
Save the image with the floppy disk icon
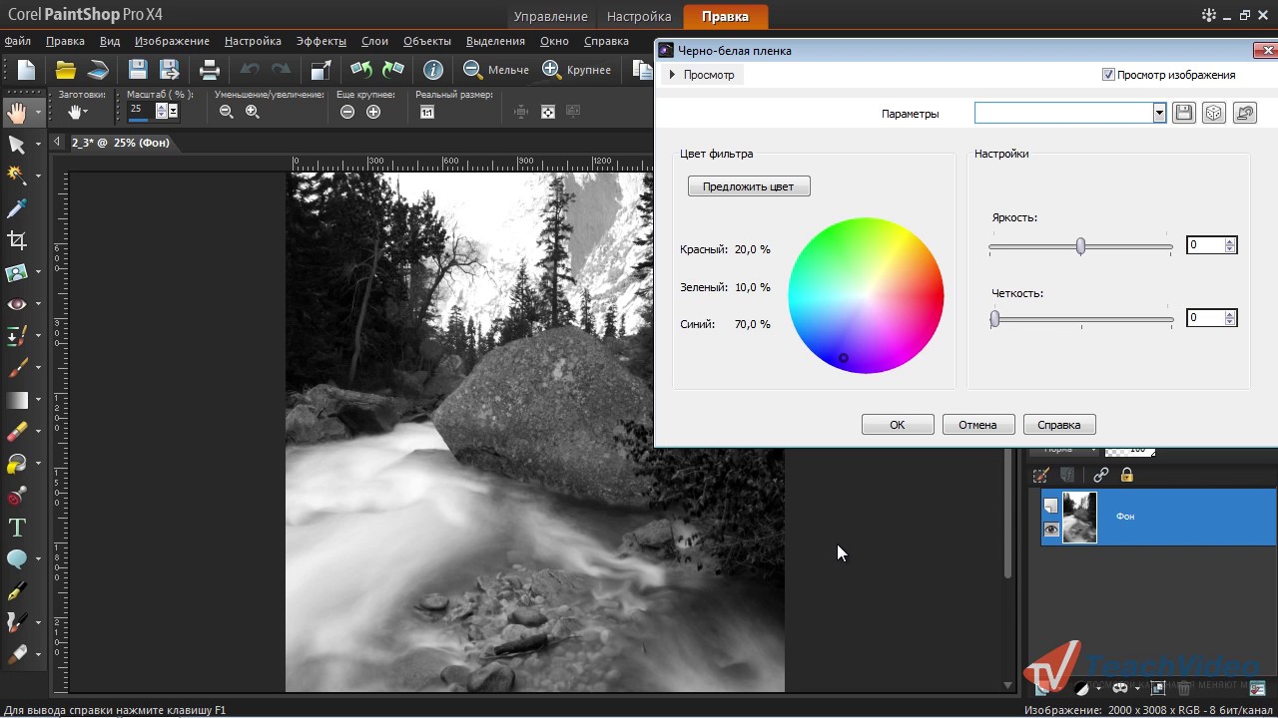coord(138,69)
